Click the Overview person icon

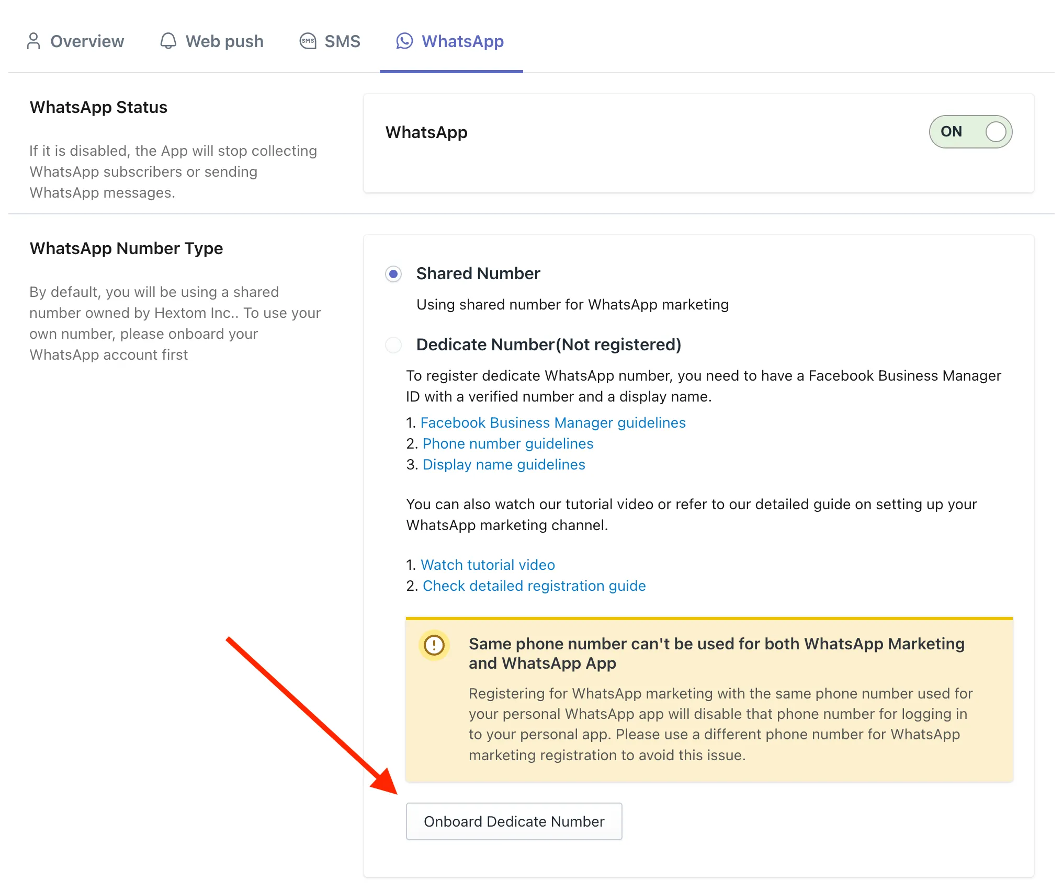coord(33,41)
